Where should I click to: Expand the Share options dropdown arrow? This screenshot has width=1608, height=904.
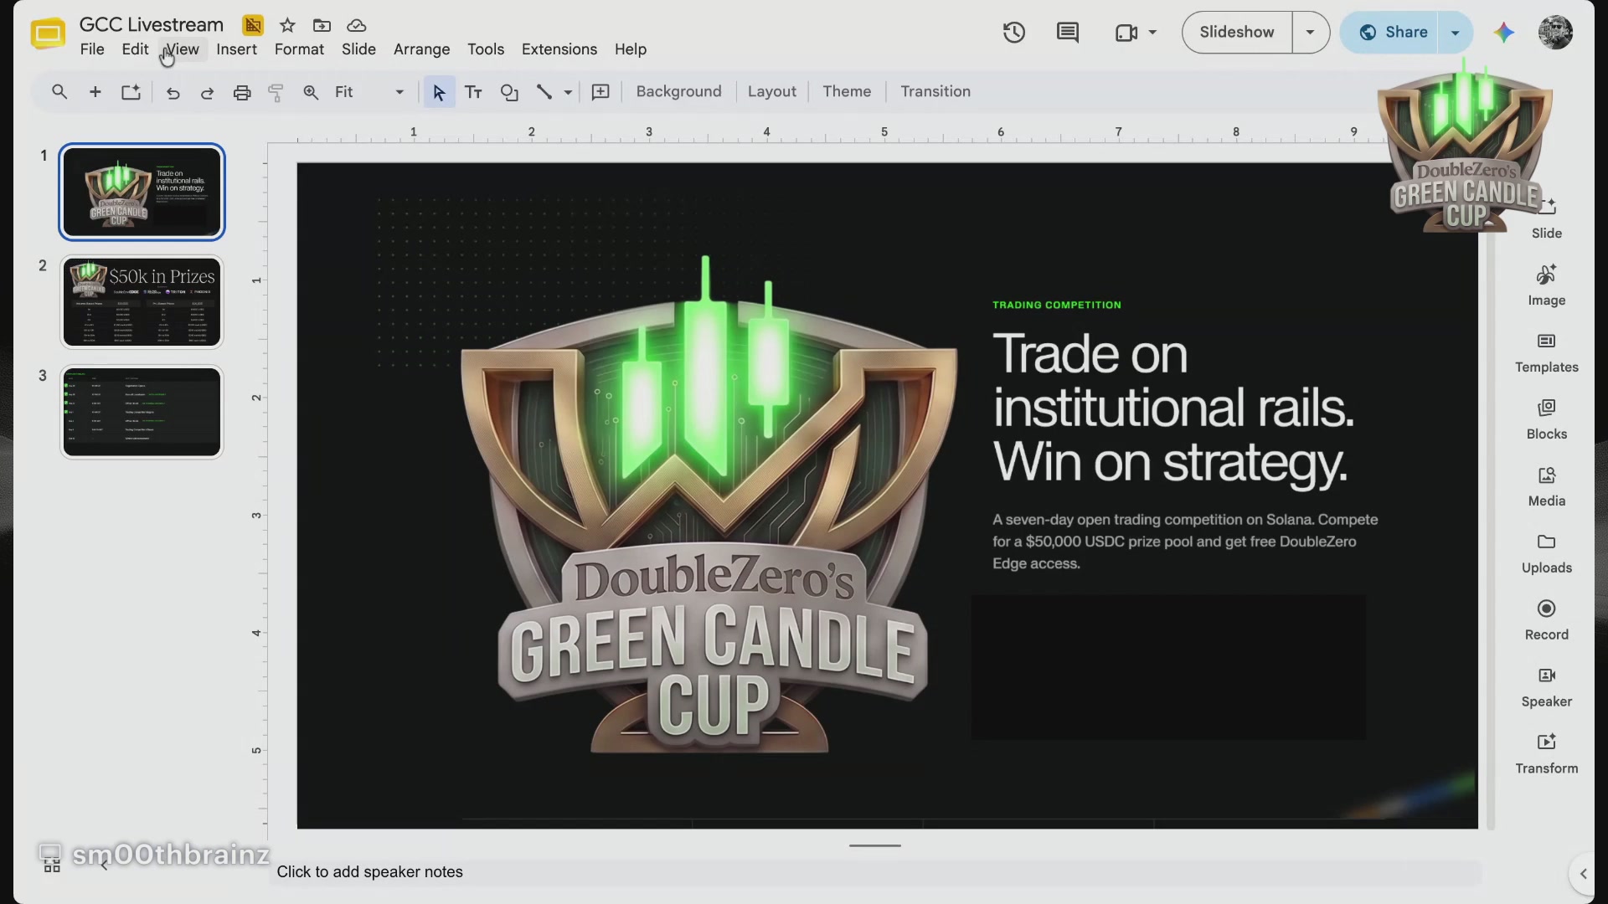pos(1456,33)
